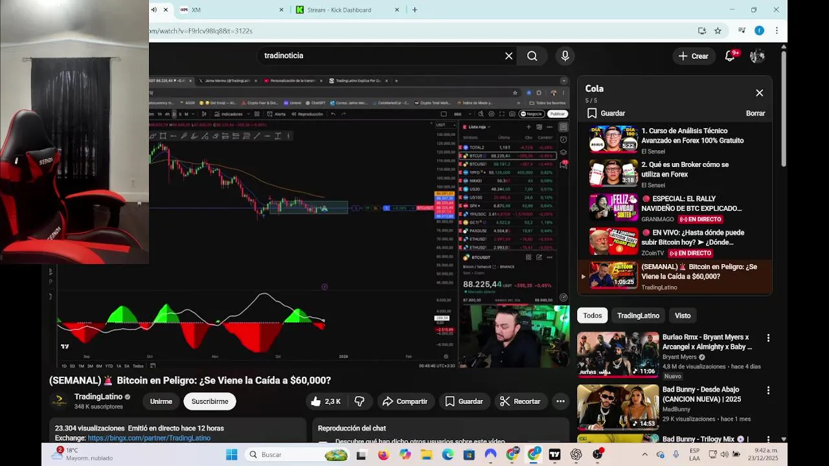The width and height of the screenshot is (829, 466).
Task: Like the video (2,3 K thumbs up)
Action: [x=326, y=401]
